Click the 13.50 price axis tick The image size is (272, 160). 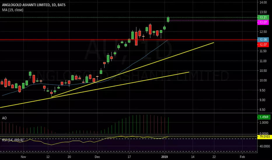coord(263,12)
